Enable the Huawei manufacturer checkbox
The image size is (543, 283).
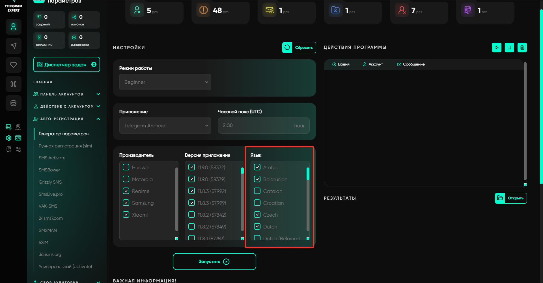tap(126, 167)
